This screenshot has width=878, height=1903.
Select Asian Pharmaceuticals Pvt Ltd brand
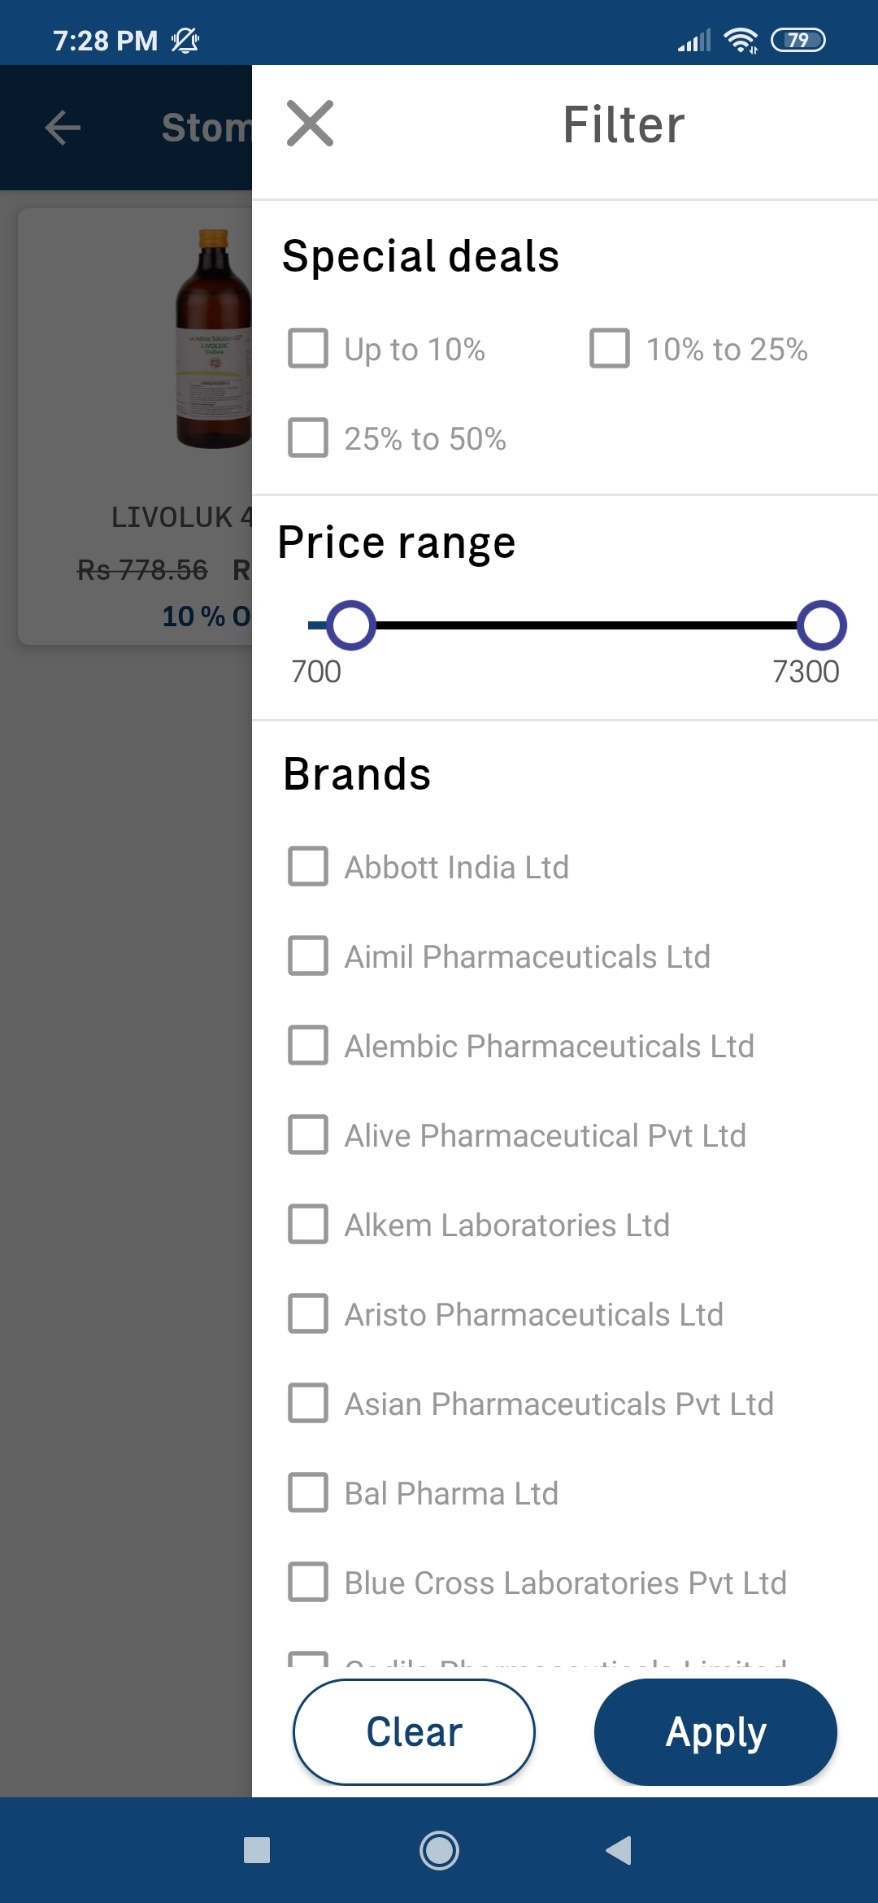pos(308,1403)
